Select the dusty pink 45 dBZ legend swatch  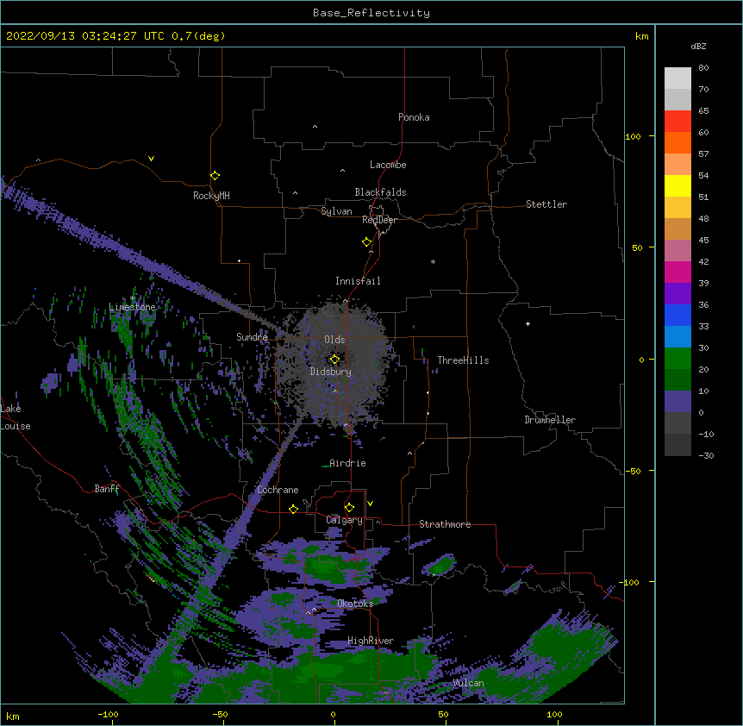pyautogui.click(x=677, y=251)
